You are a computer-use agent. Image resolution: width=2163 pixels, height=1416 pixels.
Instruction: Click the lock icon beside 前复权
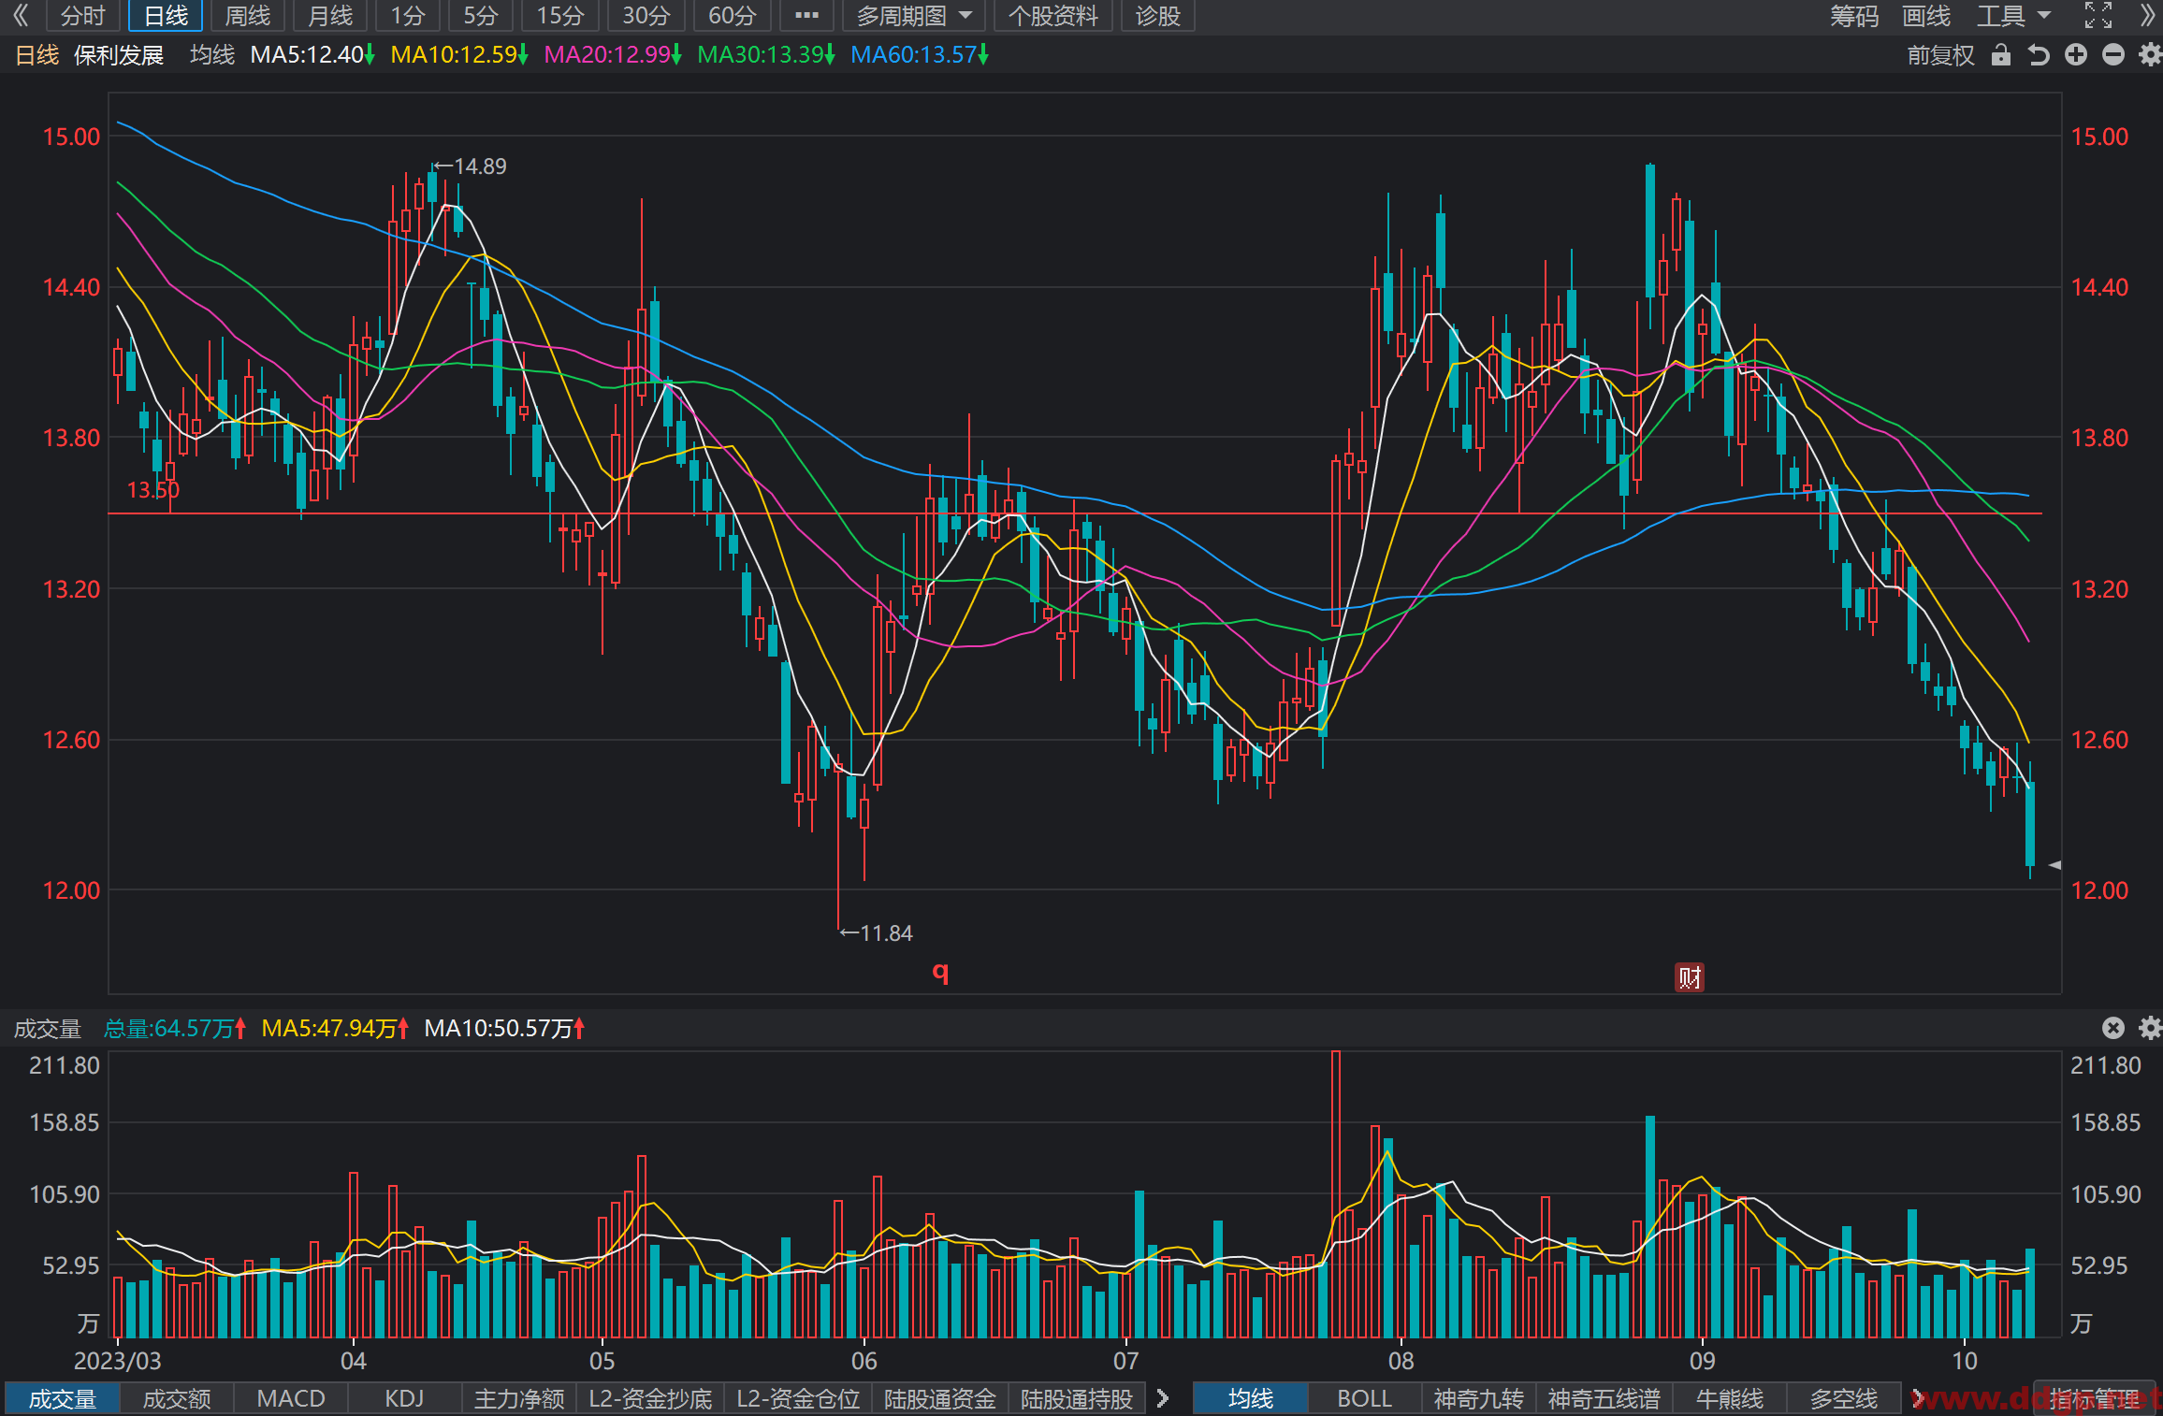(2001, 55)
